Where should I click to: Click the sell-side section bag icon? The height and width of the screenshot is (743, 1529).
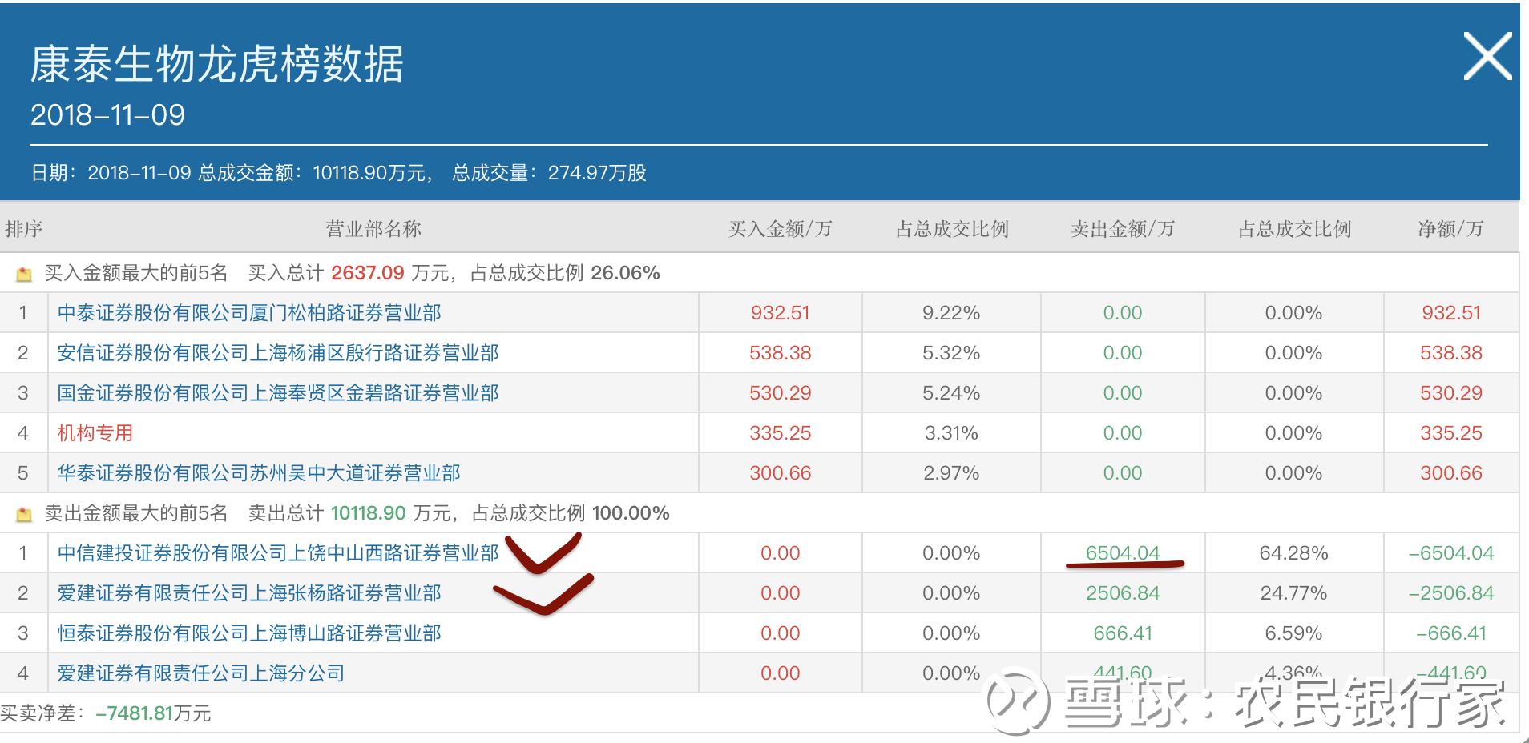pyautogui.click(x=24, y=514)
